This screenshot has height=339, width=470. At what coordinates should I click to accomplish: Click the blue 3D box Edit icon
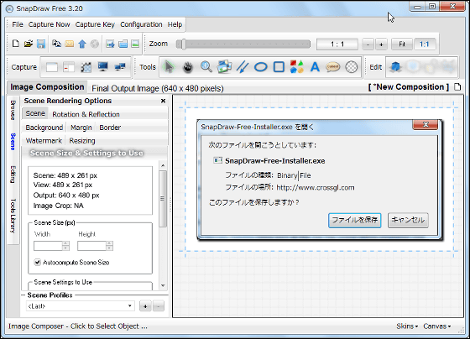(395, 67)
